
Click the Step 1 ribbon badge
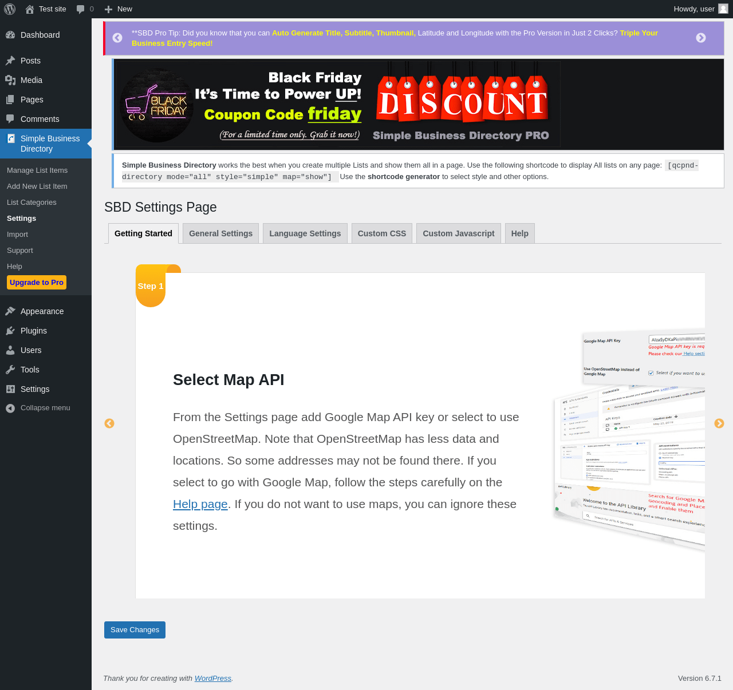(x=151, y=285)
